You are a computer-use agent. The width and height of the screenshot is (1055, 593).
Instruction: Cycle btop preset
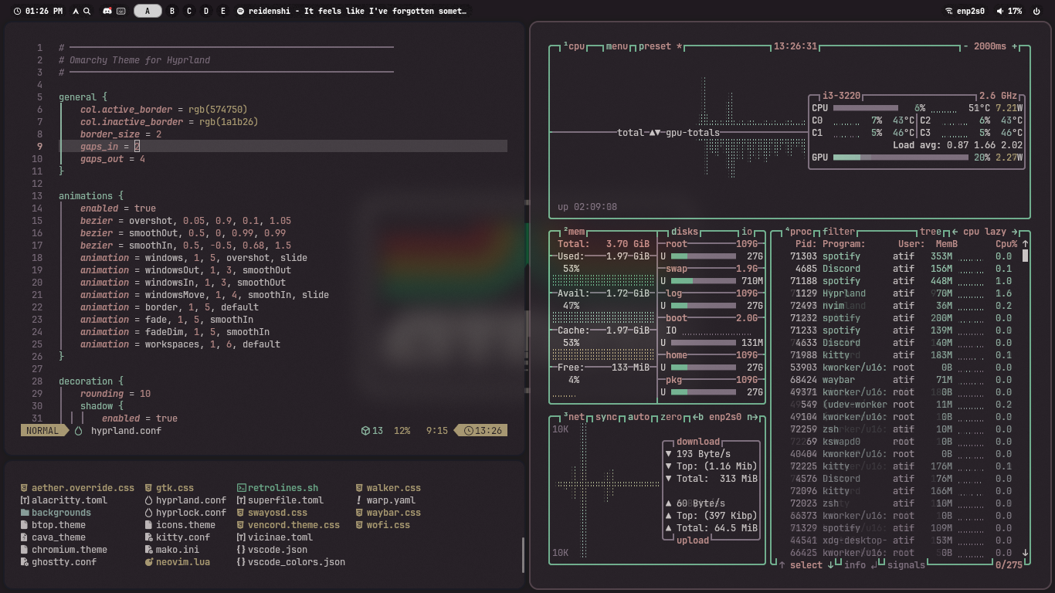coord(660,46)
